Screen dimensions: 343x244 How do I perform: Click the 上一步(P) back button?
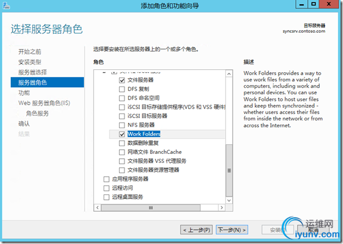point(197,230)
